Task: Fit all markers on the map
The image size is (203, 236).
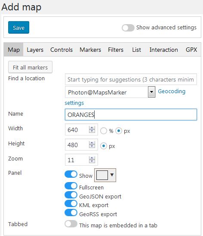Action: pos(30,67)
